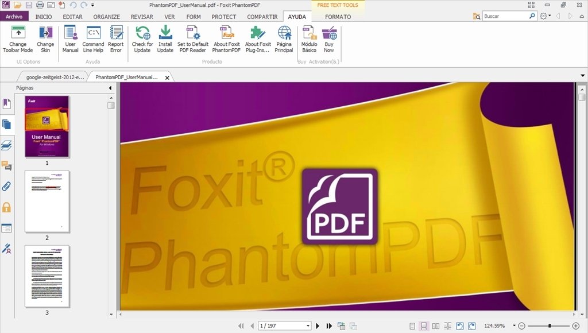
Task: Open the Change Skin option
Action: [x=45, y=39]
